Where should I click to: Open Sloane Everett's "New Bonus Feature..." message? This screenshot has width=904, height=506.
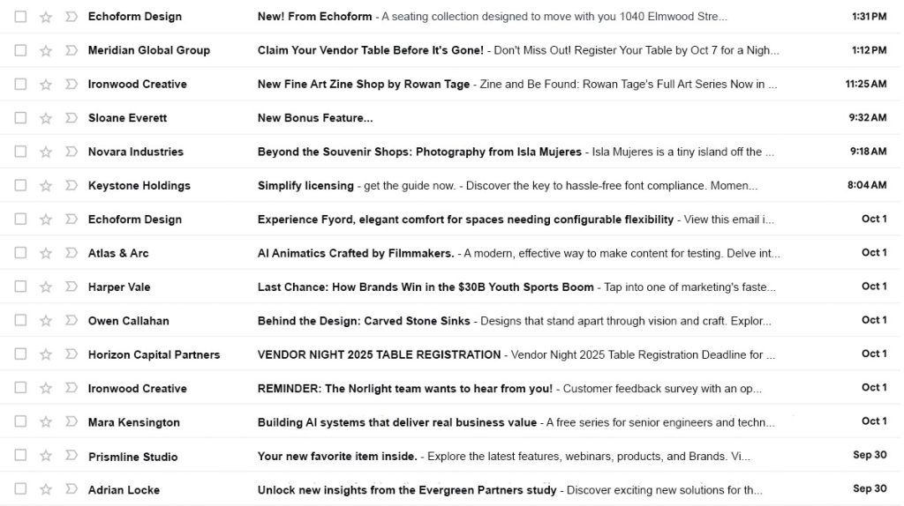[x=315, y=118]
